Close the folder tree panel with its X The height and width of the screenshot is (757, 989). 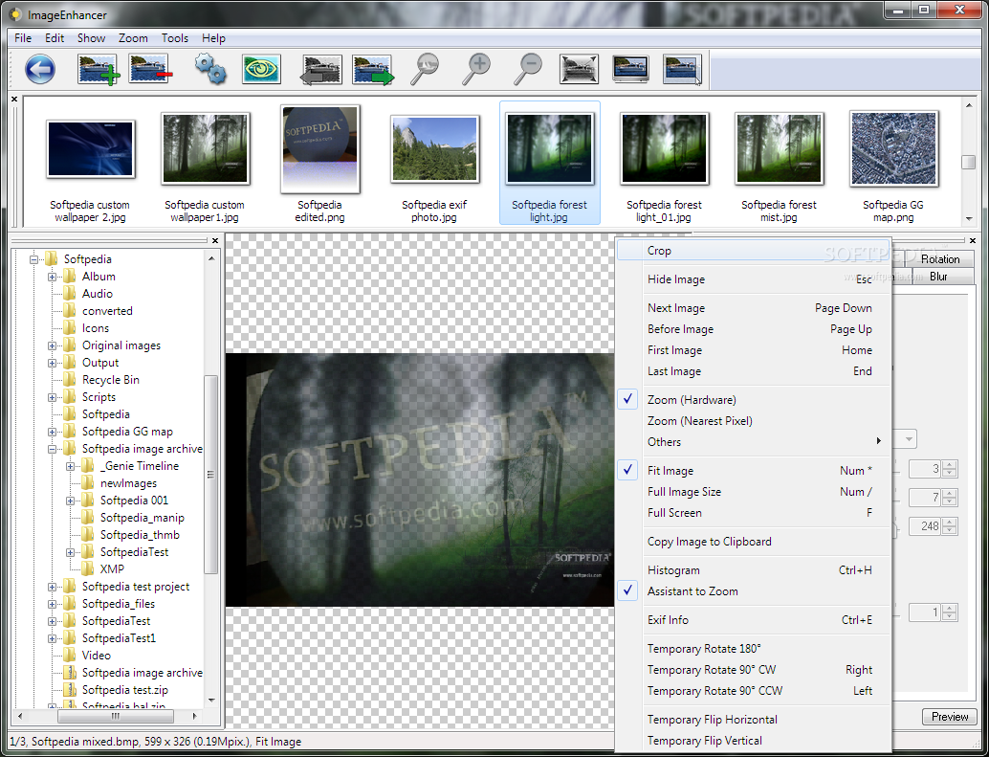point(215,240)
